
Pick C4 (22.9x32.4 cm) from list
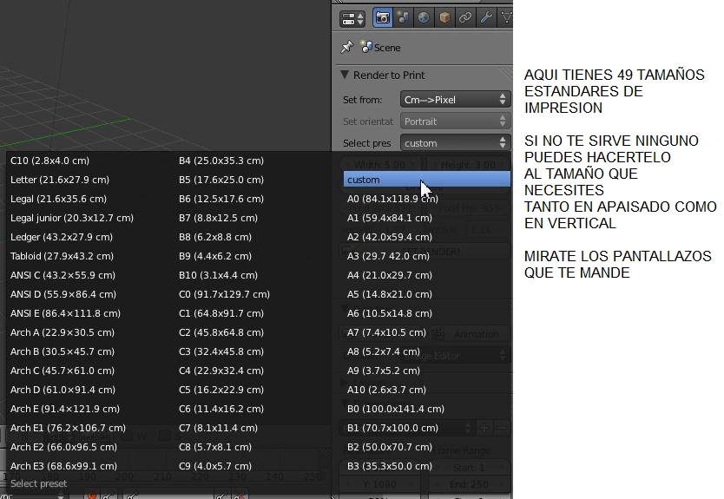221,371
